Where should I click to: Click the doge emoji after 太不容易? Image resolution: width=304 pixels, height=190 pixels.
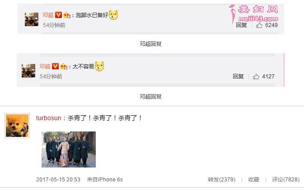pyautogui.click(x=99, y=66)
